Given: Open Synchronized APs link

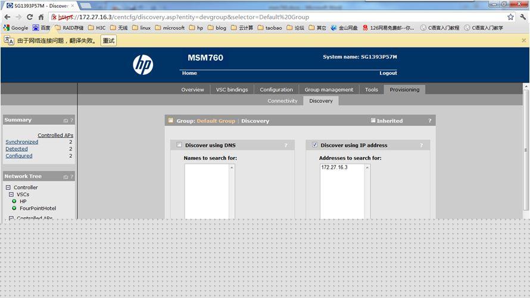Looking at the screenshot, I should tap(21, 142).
